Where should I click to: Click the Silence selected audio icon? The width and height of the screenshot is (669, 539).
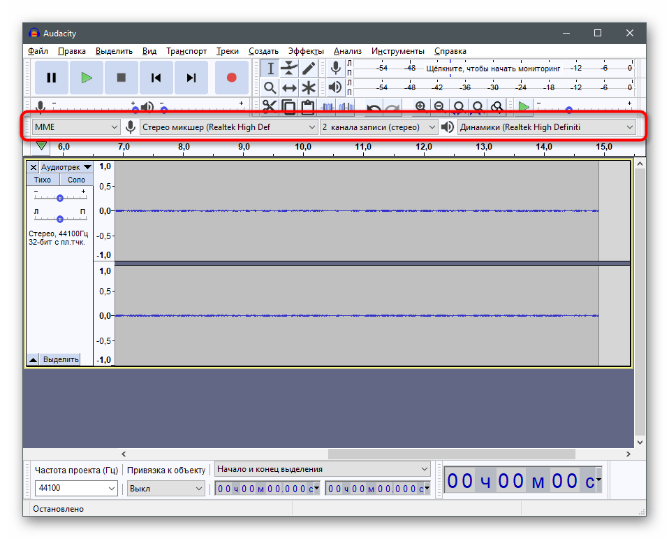[x=346, y=107]
